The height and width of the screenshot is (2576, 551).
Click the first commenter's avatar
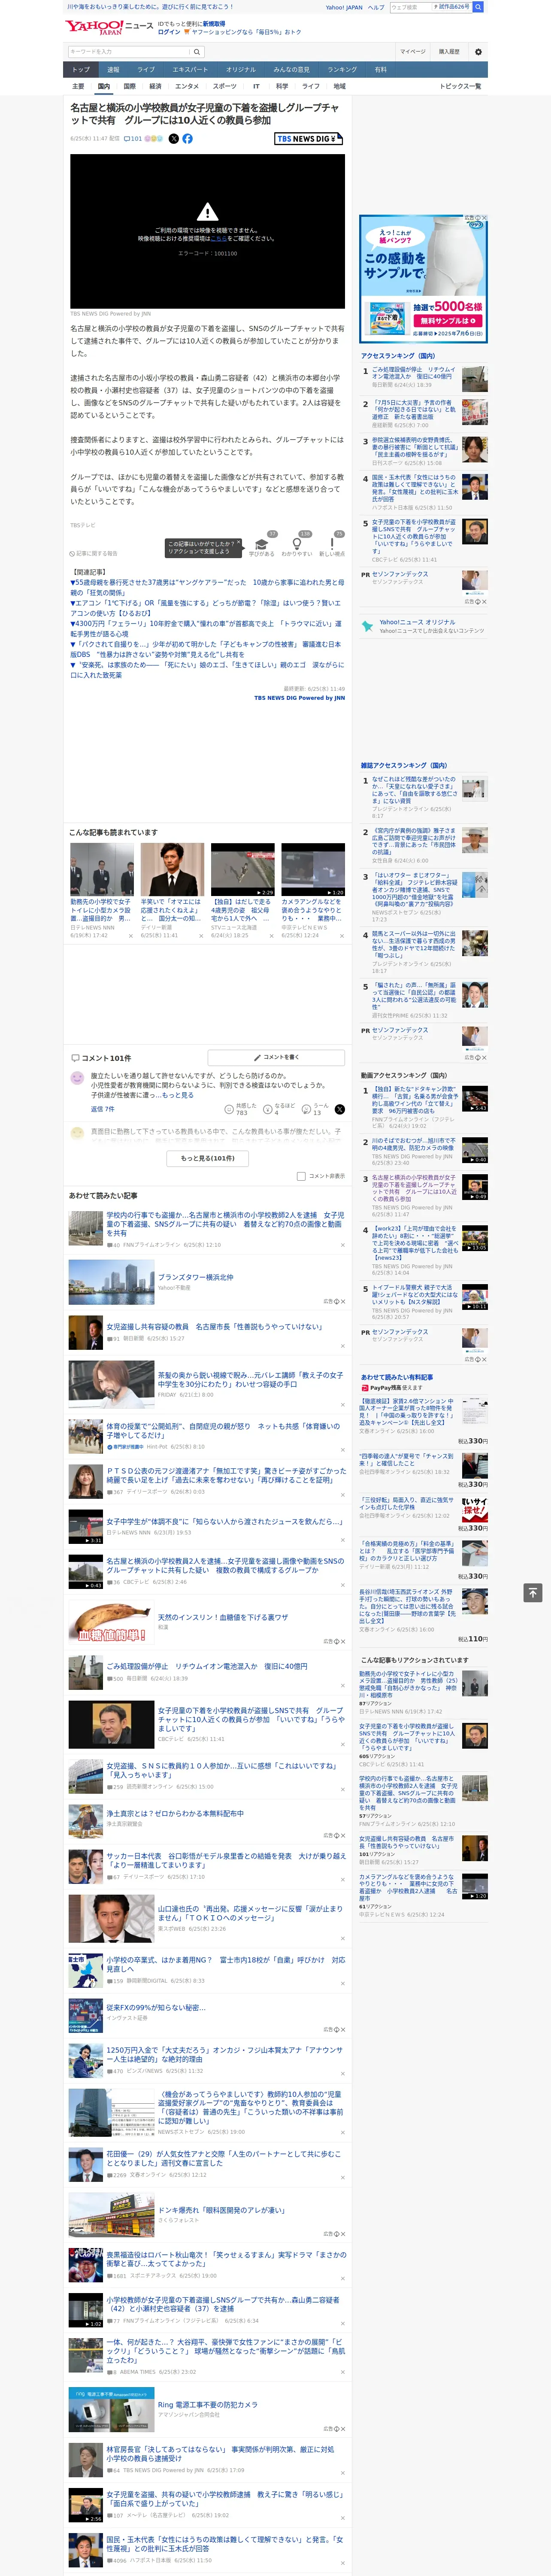click(77, 1078)
